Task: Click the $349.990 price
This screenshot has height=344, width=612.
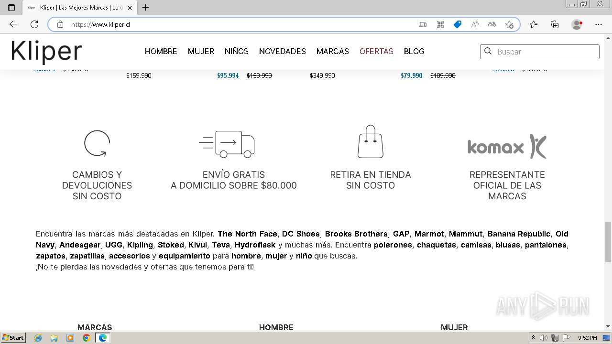Action: pyautogui.click(x=322, y=75)
